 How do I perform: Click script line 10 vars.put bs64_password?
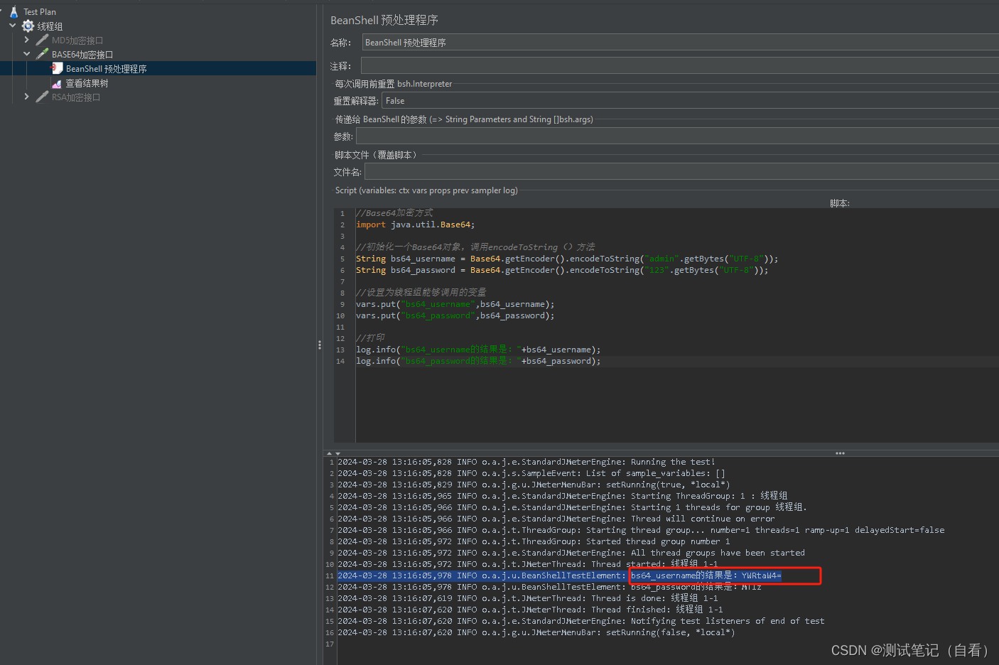pos(455,315)
